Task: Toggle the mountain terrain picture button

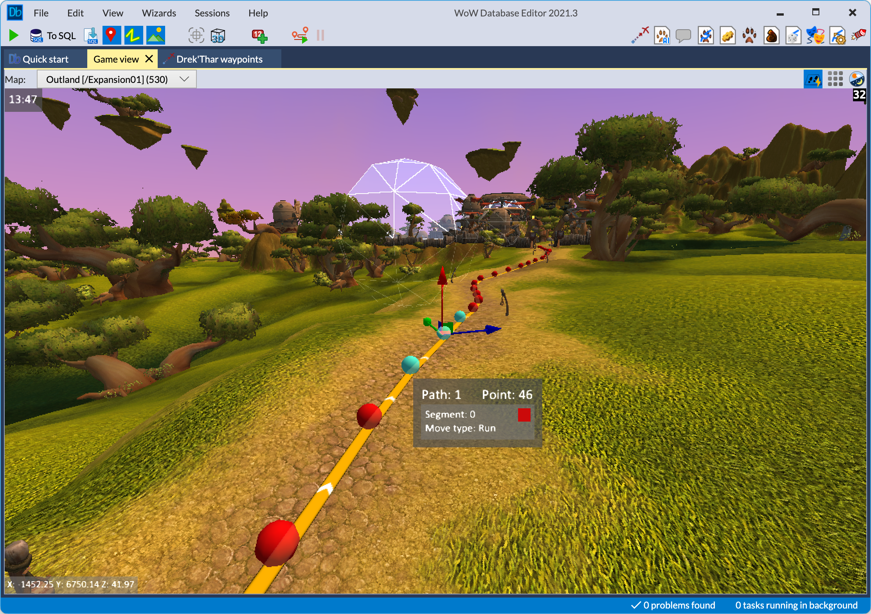Action: coord(156,36)
